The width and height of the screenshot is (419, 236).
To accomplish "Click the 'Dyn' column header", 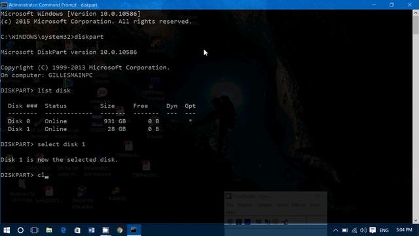I will (x=172, y=106).
